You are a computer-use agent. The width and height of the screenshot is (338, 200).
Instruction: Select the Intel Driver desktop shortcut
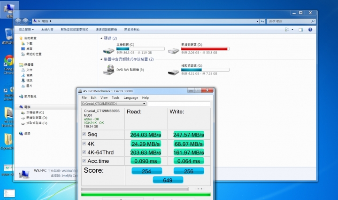click(x=8, y=89)
